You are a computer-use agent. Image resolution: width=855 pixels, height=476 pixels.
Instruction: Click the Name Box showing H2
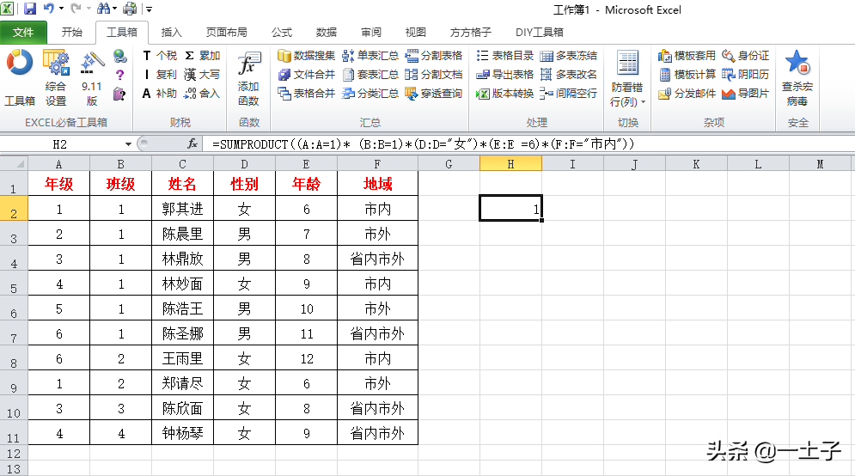click(62, 144)
